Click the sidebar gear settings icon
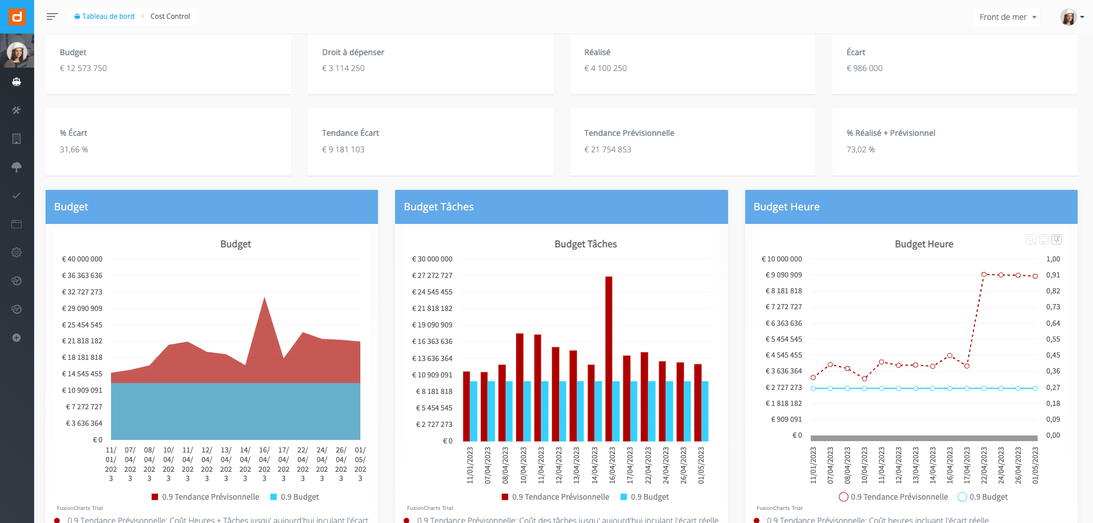This screenshot has height=523, width=1093. coord(17,252)
